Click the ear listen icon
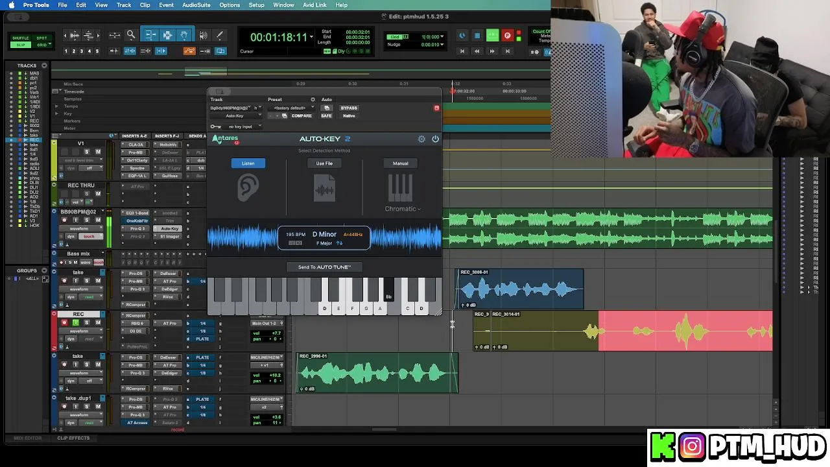Viewport: 830px width, 467px height. [248, 187]
